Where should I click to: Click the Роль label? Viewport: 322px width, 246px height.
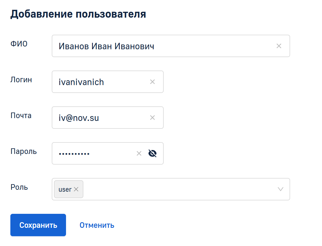pyautogui.click(x=19, y=187)
